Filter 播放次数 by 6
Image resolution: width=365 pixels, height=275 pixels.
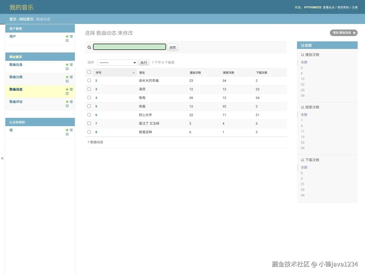tap(302, 73)
